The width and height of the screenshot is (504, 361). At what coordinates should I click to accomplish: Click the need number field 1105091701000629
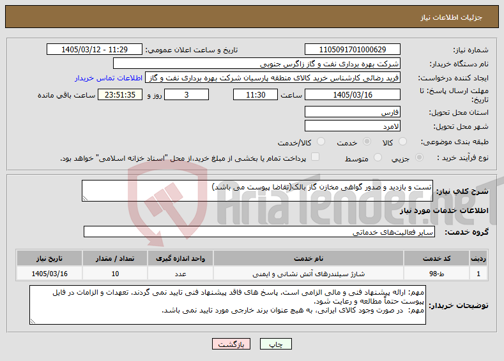[x=352, y=49]
